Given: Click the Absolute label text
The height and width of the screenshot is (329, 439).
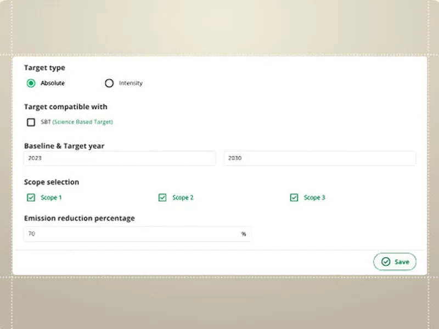Looking at the screenshot, I should pyautogui.click(x=53, y=83).
